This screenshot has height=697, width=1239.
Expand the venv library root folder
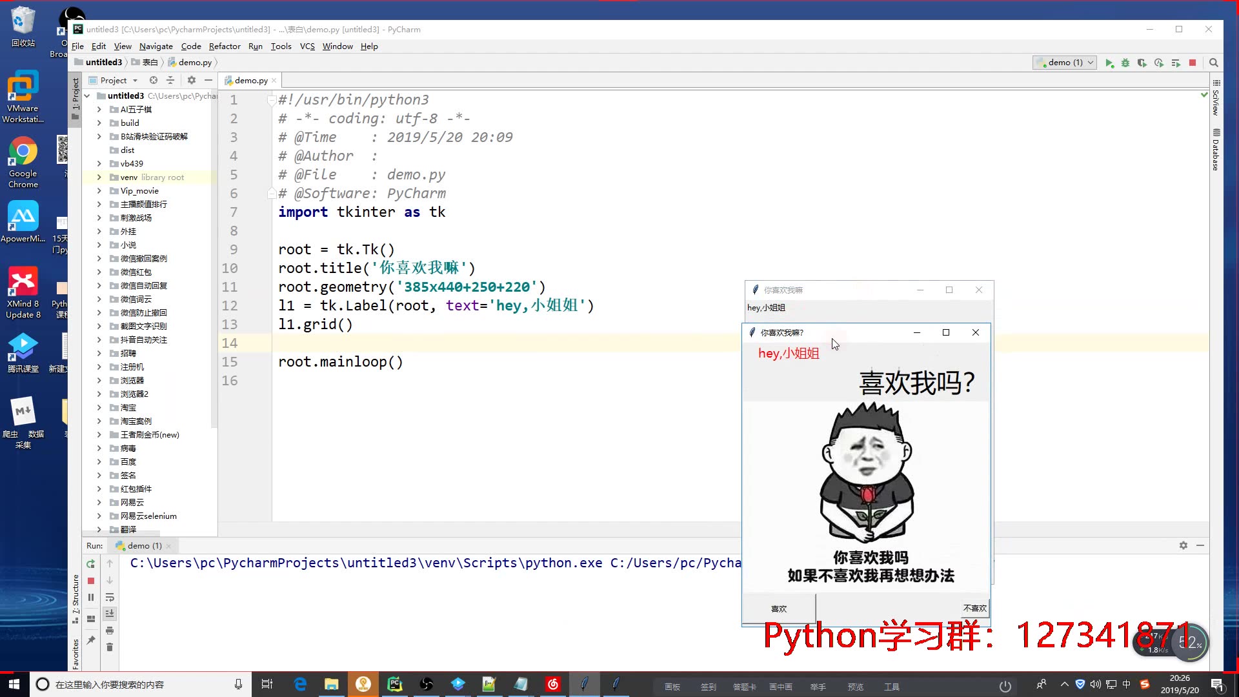coord(98,177)
